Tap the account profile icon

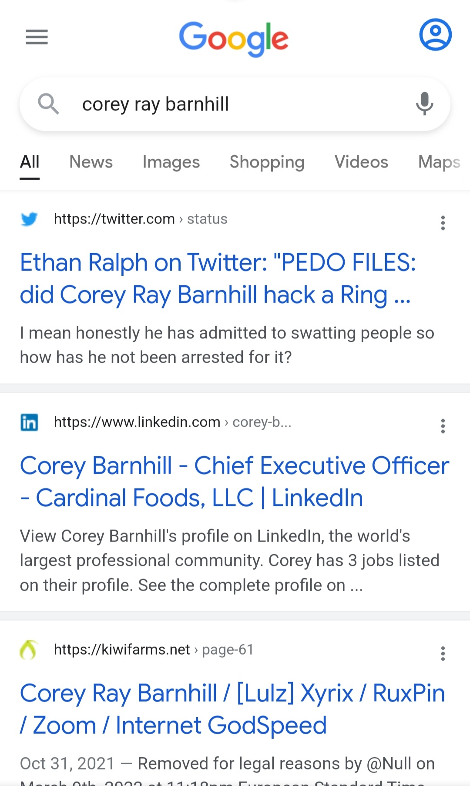pos(435,35)
